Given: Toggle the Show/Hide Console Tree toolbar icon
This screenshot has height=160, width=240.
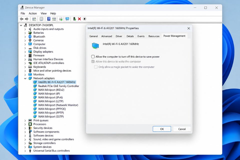Looking at the screenshot, I should coord(34,19).
